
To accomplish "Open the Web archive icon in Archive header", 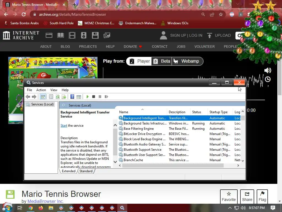I will (49, 35).
